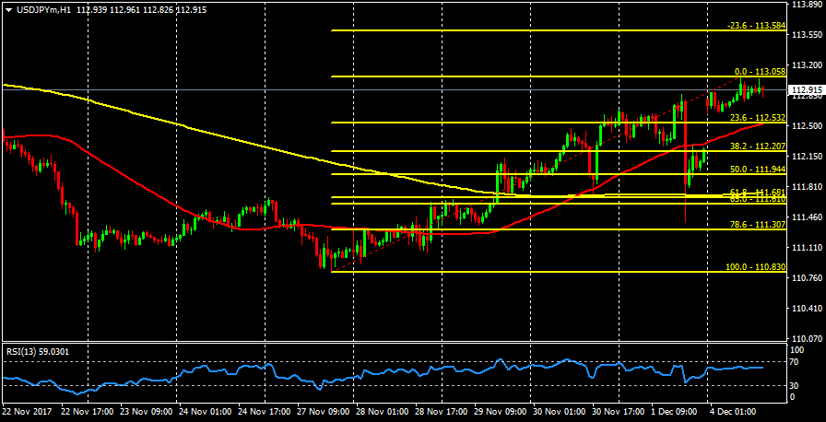Select the 0.0 - 113.058 Fibonacci level label
This screenshot has height=422, width=826.
[759, 71]
